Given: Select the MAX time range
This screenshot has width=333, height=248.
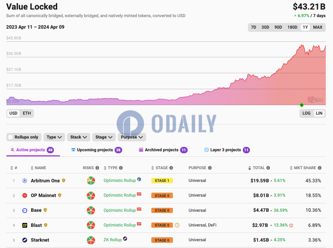Looking at the screenshot, I should point(318,27).
